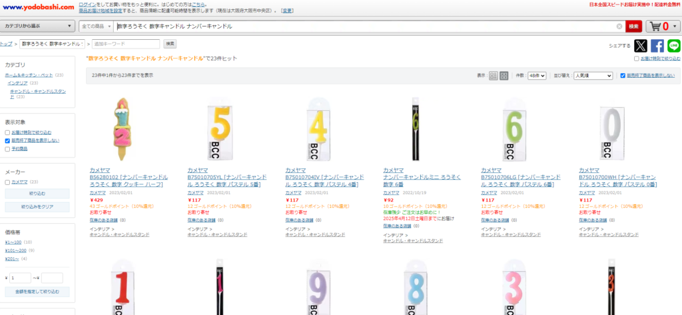Click the red 検索 search button

click(634, 27)
